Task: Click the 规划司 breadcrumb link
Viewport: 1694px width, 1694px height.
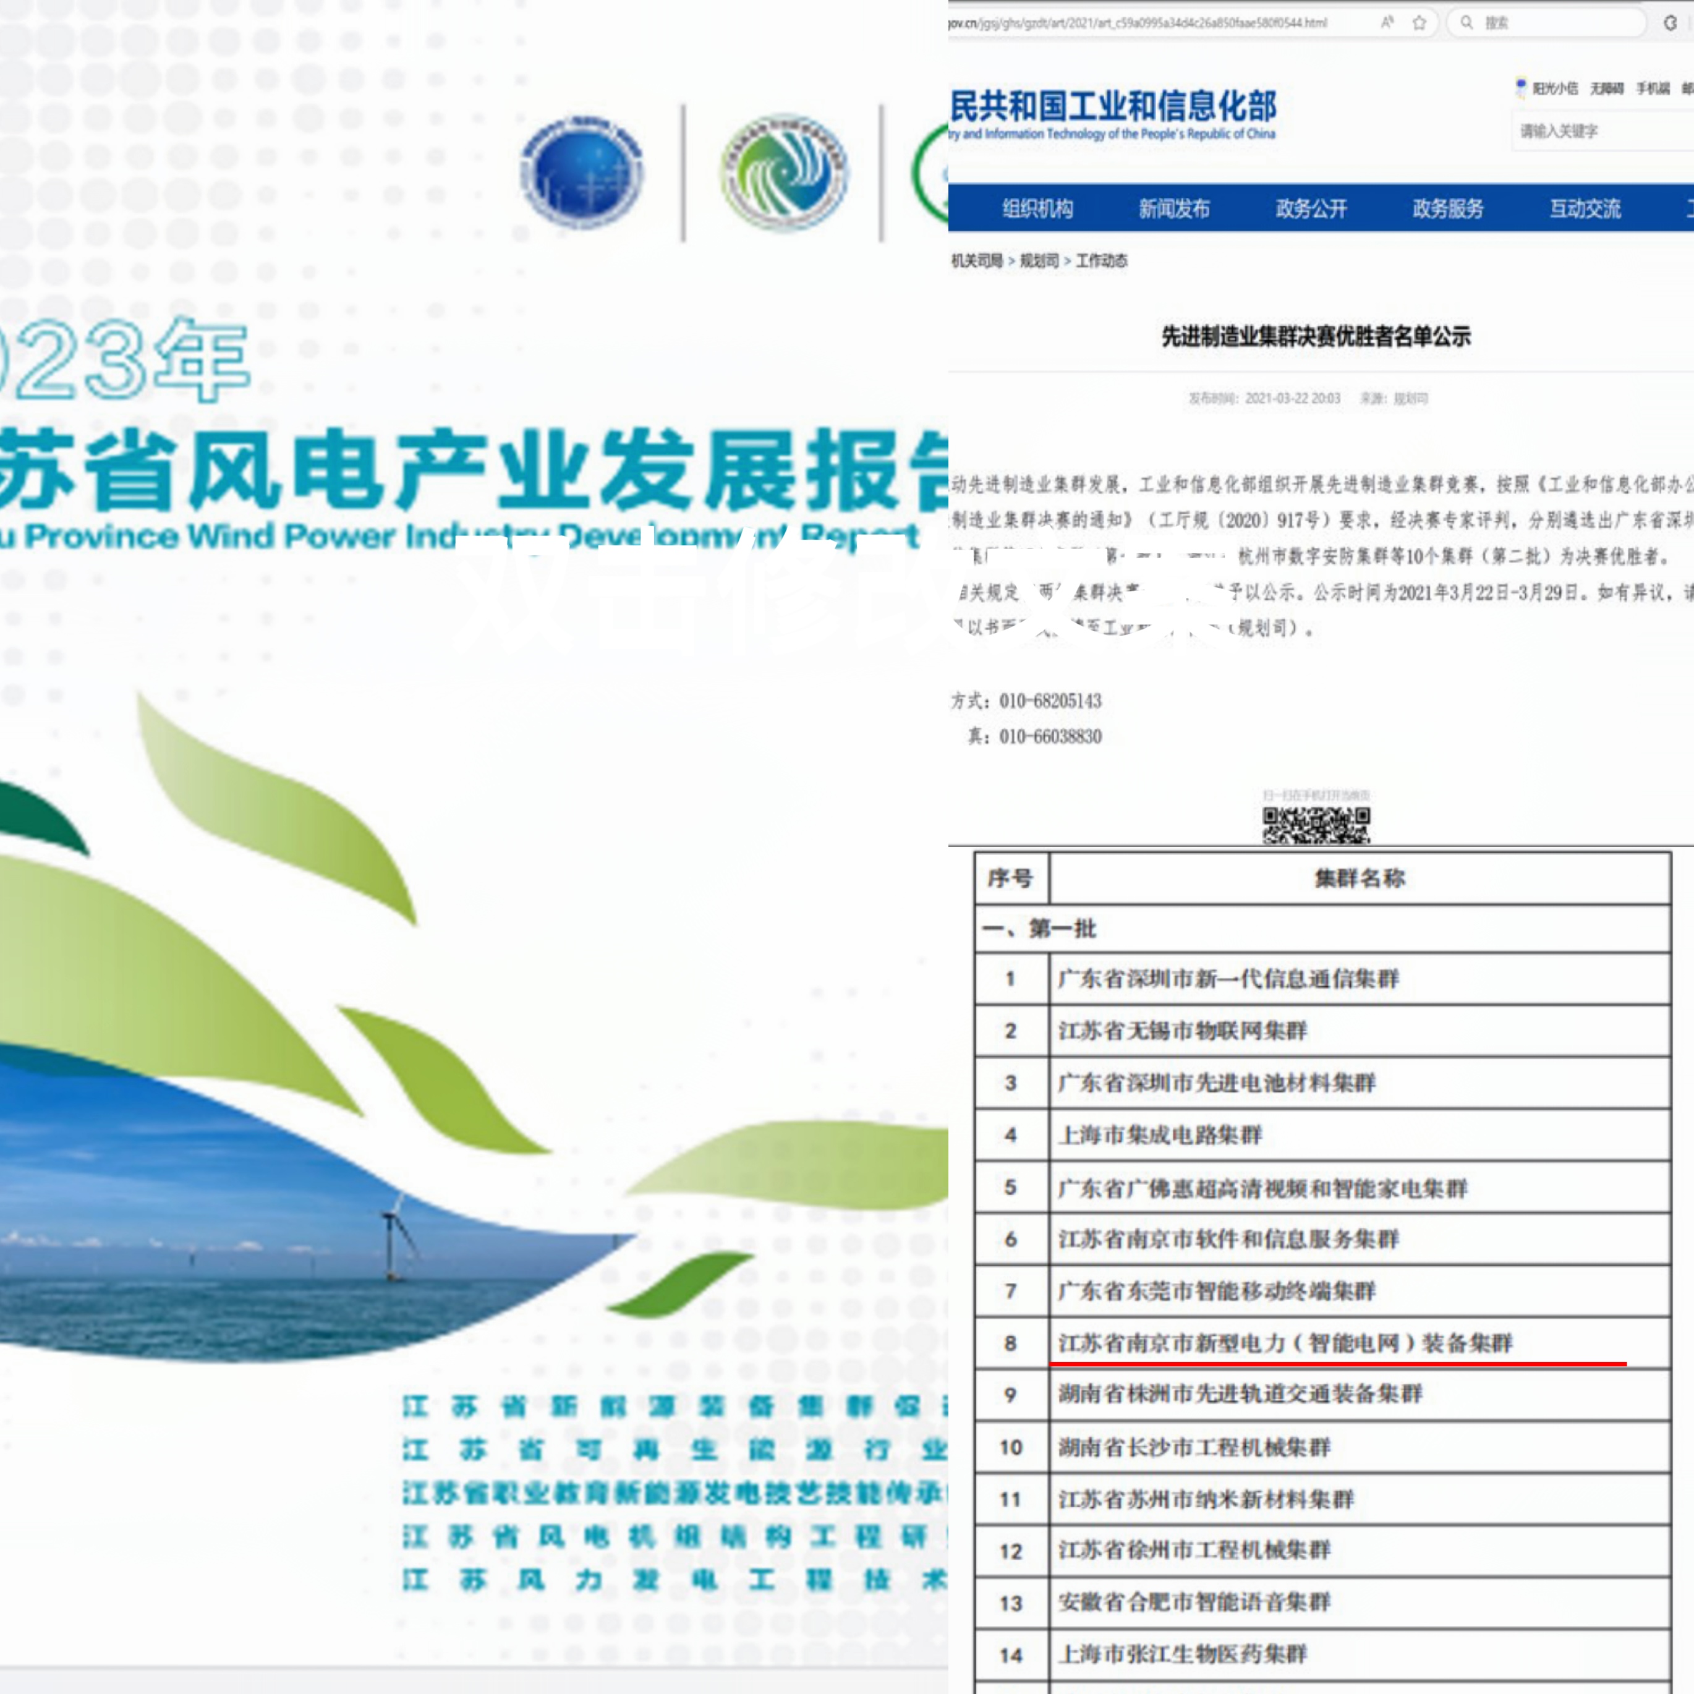Action: (1039, 260)
